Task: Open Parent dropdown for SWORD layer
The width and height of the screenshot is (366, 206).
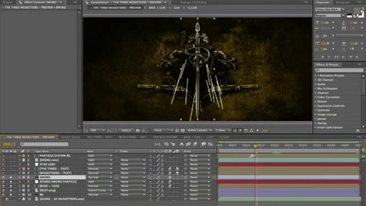Action: 200,177
